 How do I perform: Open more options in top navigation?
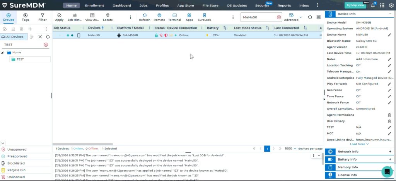tap(317, 5)
